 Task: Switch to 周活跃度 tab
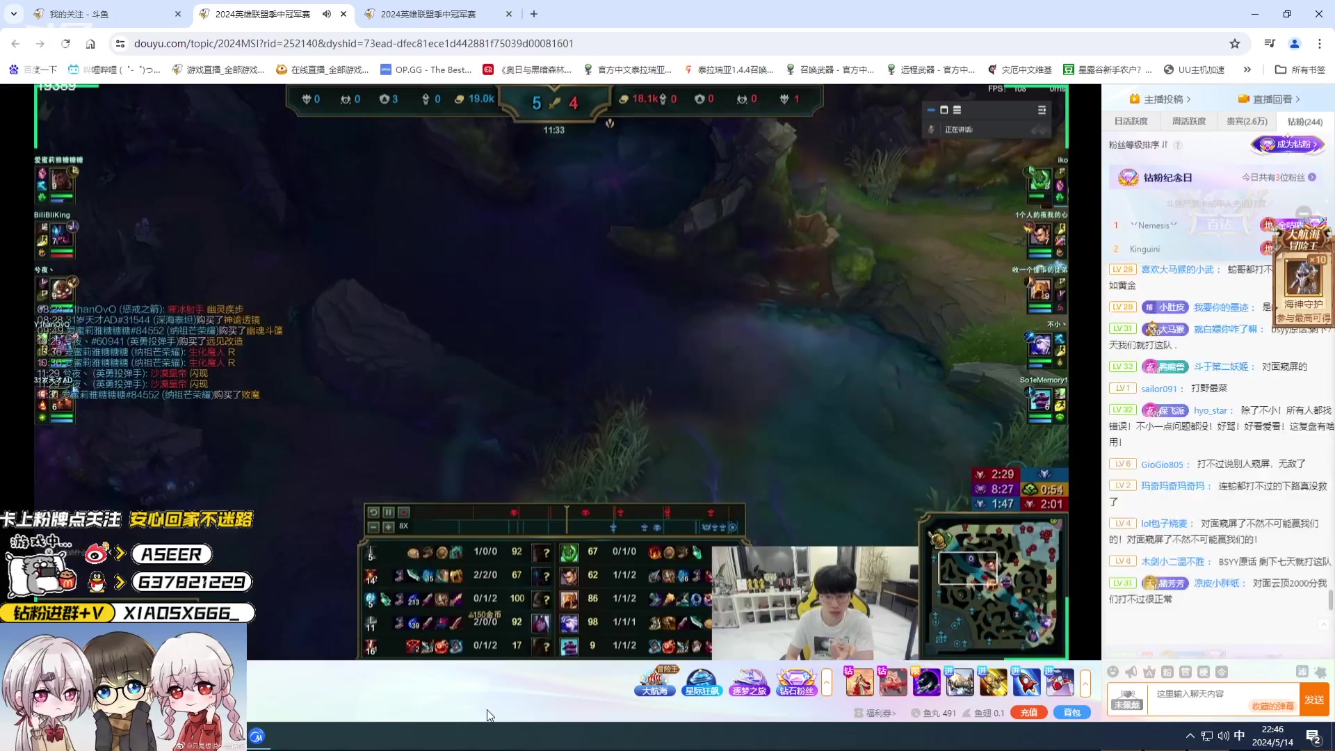point(1189,122)
